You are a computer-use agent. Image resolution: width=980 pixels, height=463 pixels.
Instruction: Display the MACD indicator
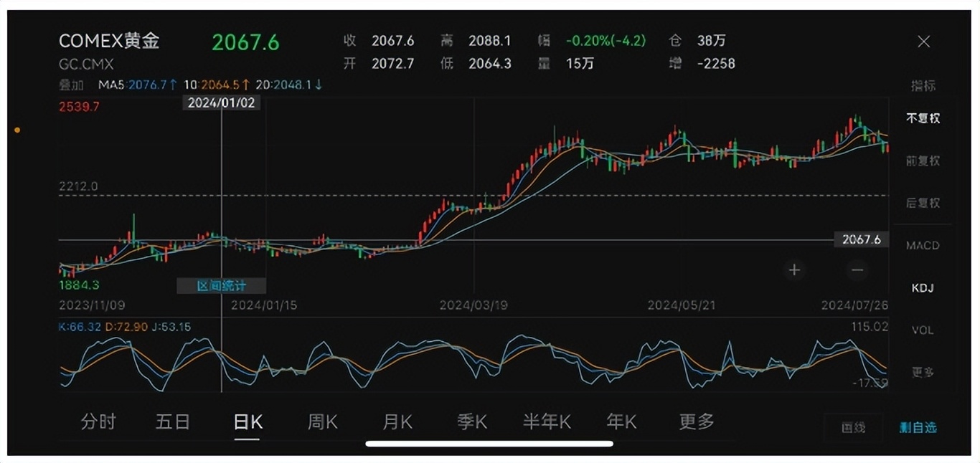click(923, 245)
